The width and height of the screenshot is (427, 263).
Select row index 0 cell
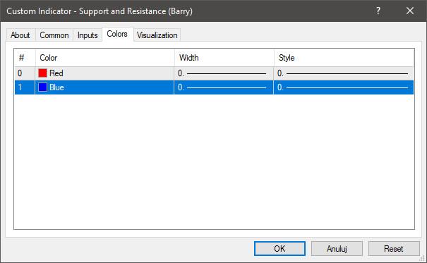coord(25,73)
